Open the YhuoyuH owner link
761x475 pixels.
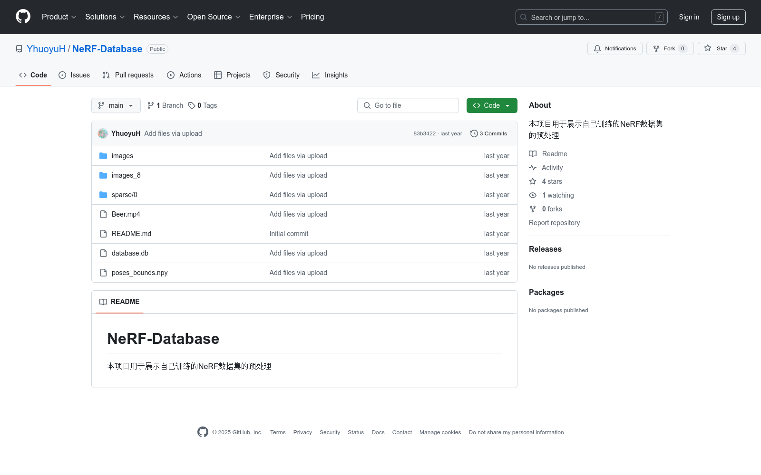point(46,49)
